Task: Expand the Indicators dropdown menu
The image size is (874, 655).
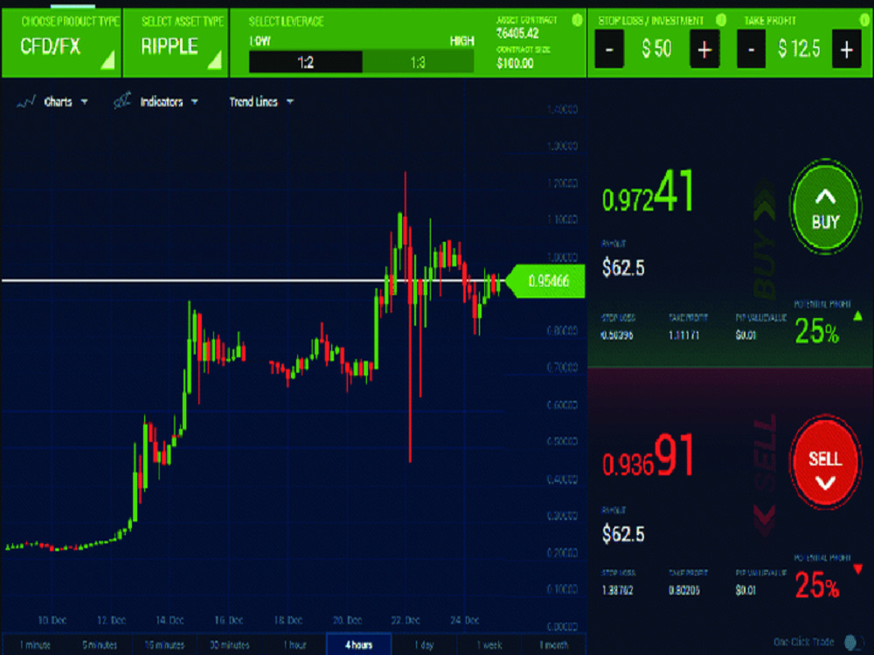Action: [x=195, y=102]
